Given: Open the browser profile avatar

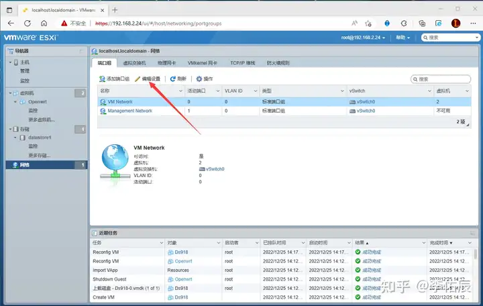Looking at the screenshot, I should tap(456, 23).
